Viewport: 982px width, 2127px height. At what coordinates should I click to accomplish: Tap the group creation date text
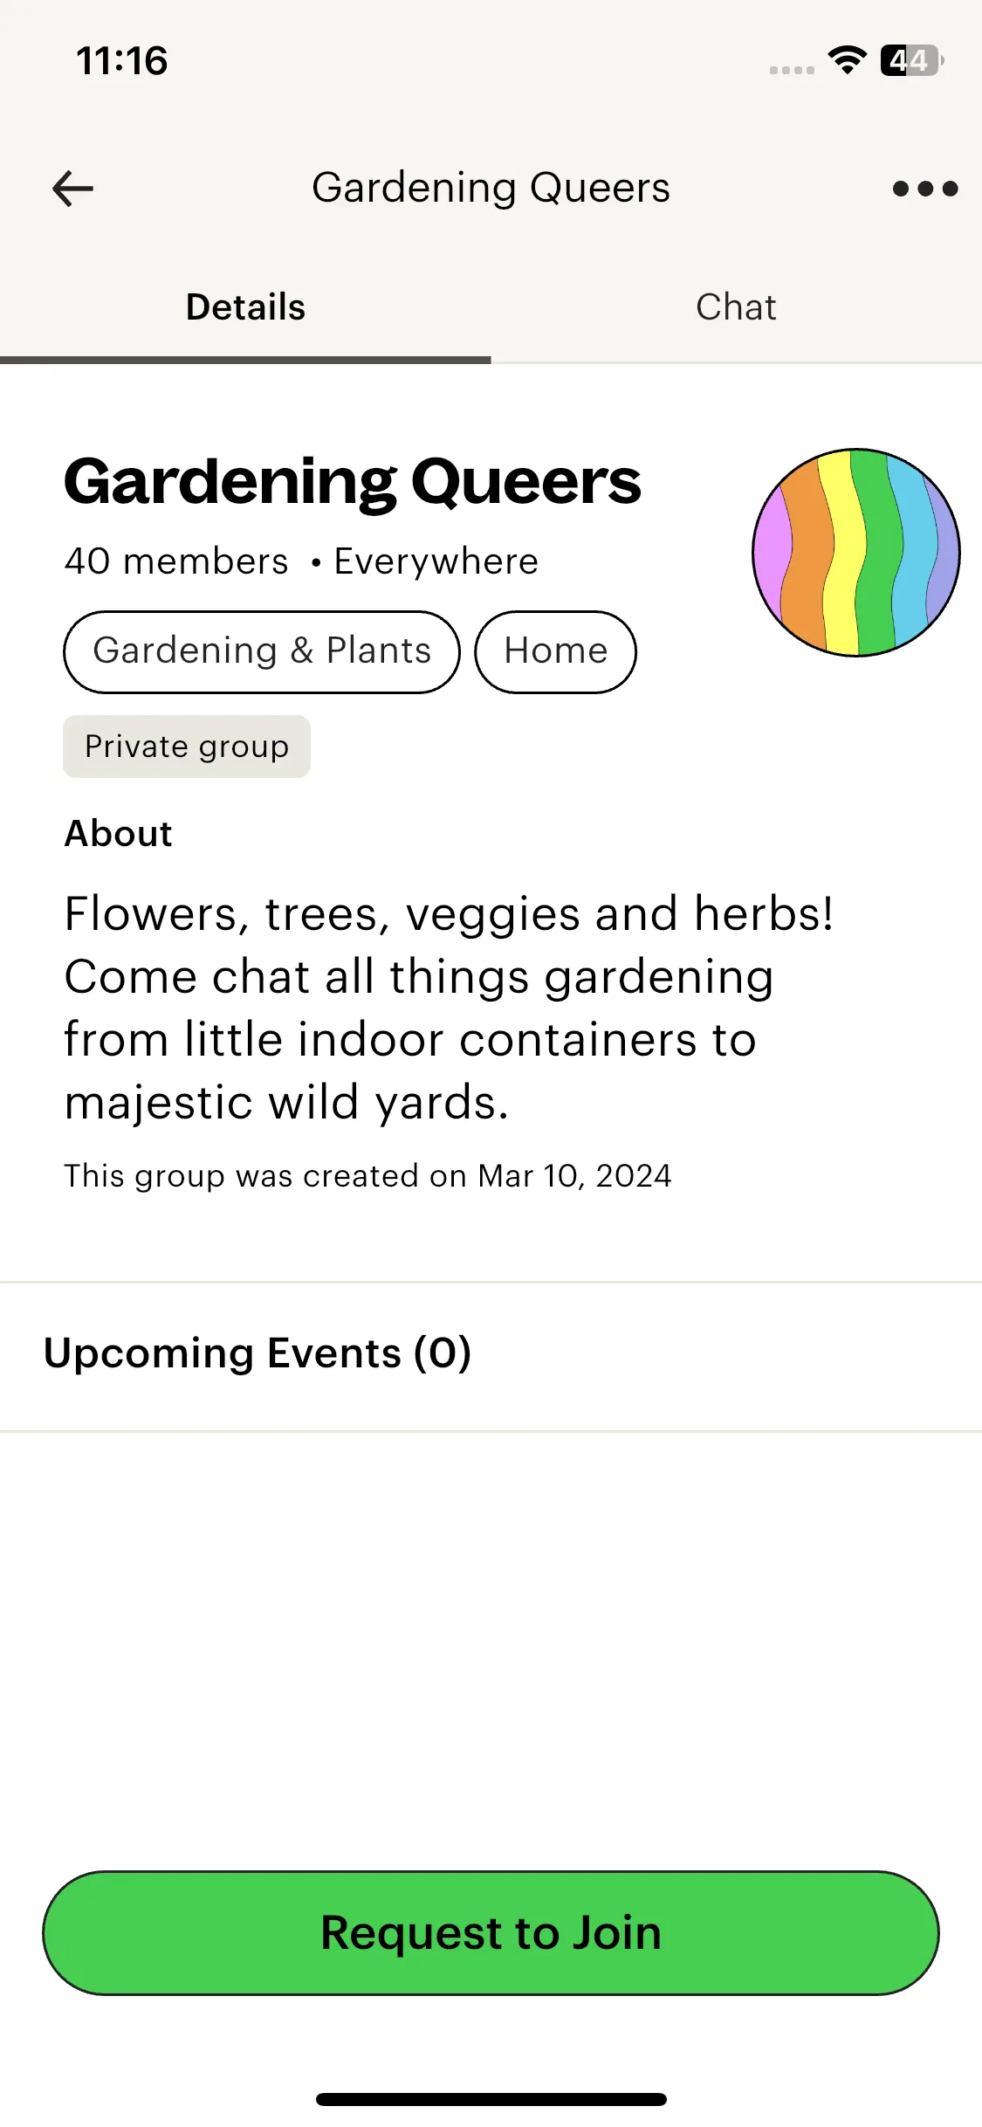point(367,1176)
